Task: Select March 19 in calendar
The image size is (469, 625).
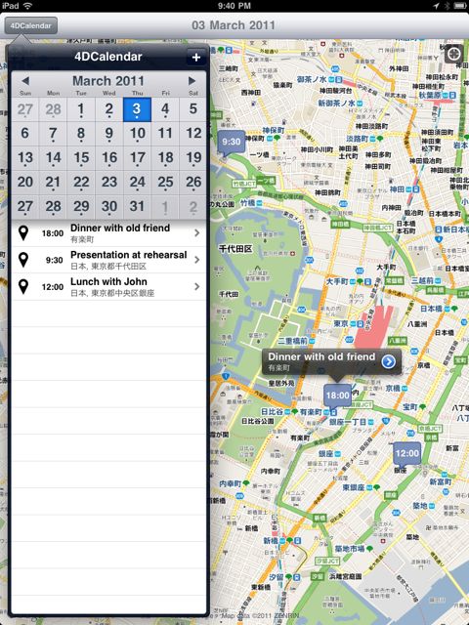Action: point(193,158)
